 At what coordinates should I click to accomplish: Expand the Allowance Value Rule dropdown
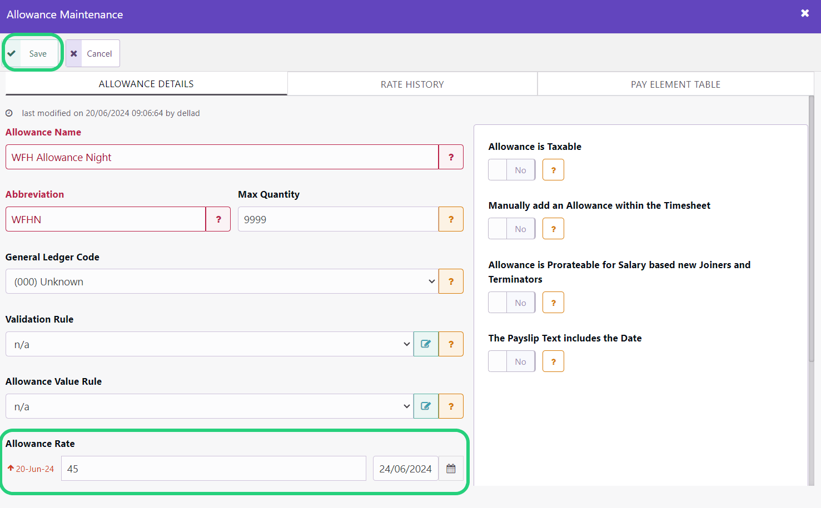point(210,406)
